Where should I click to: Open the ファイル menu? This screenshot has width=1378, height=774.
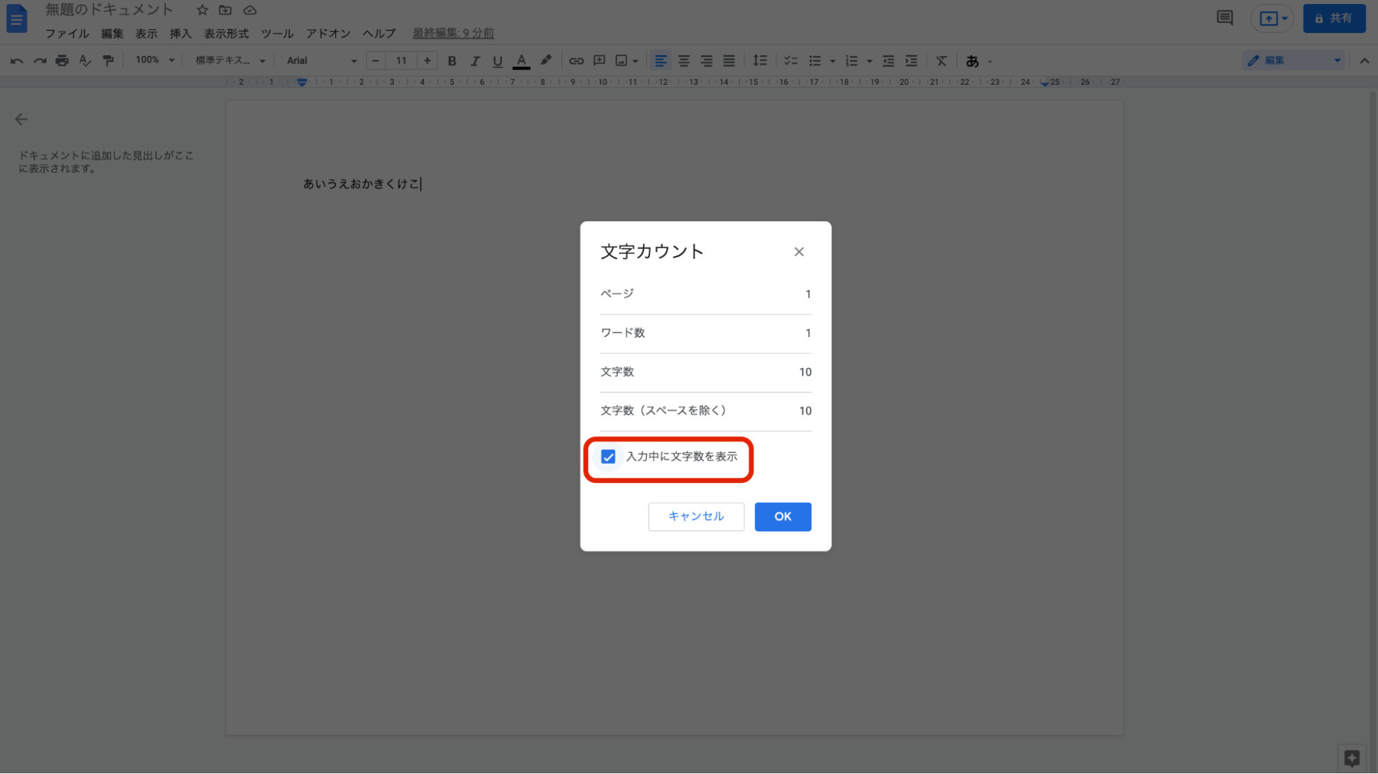[67, 33]
